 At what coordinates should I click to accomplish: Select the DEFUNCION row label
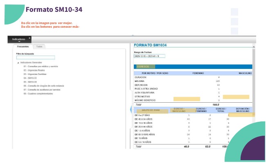141,85
